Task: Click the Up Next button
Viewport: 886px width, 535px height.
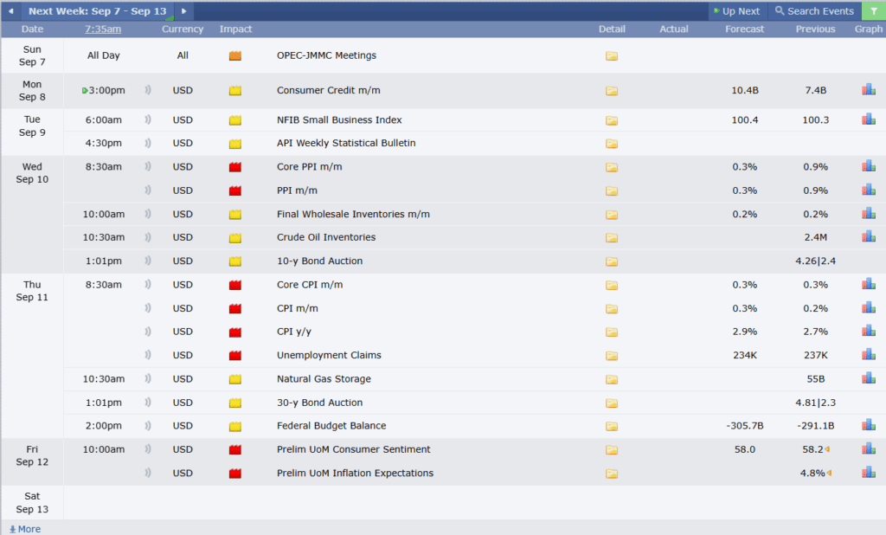Action: tap(737, 10)
